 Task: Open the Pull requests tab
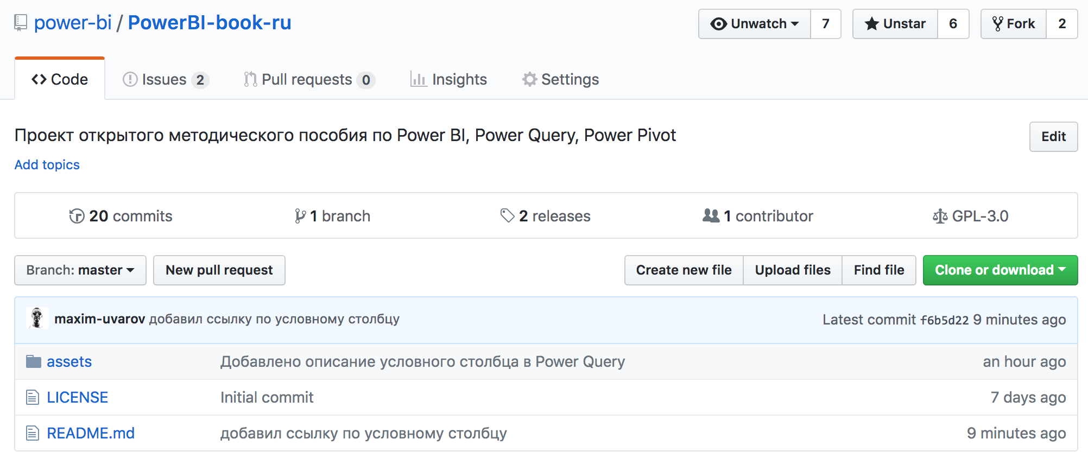[309, 80]
